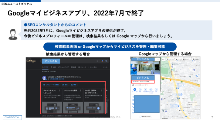Click the orange restaurant pin on map
The width and height of the screenshot is (220, 123).
point(171,80)
